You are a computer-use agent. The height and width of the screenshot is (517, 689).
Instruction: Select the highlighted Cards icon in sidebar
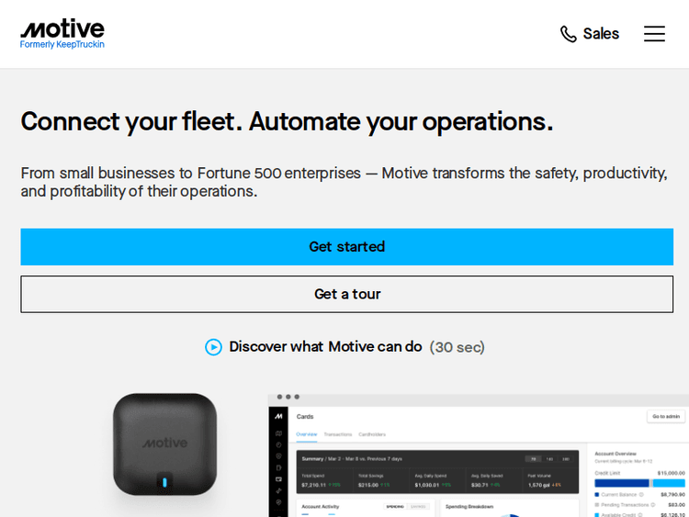278,479
